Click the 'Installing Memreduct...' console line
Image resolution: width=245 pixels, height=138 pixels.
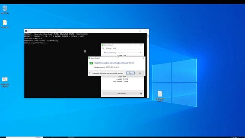click(36, 43)
